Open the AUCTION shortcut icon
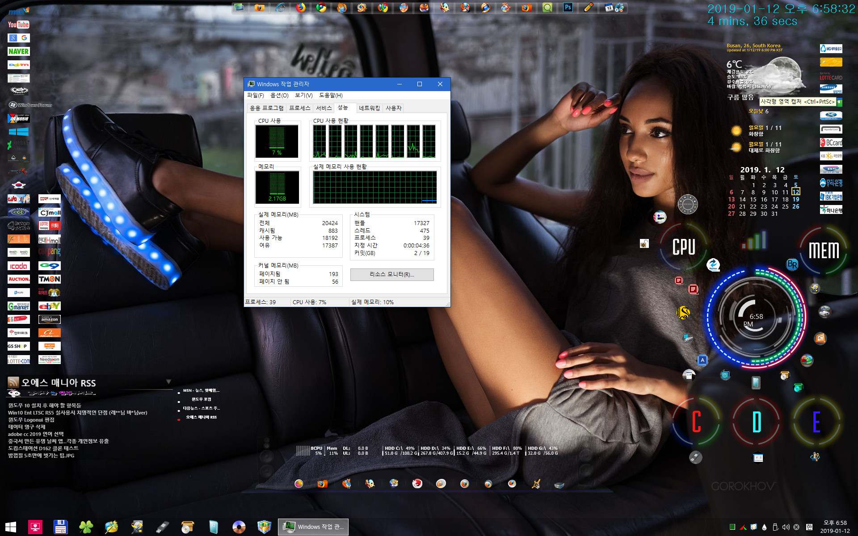 point(19,279)
